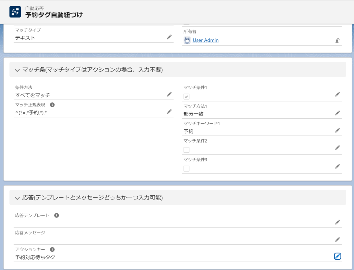
Task: Click pencil icon for マッチキーワード1
Action: [337, 130]
